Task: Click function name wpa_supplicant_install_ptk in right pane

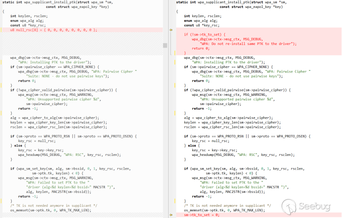Action: click(x=224, y=2)
